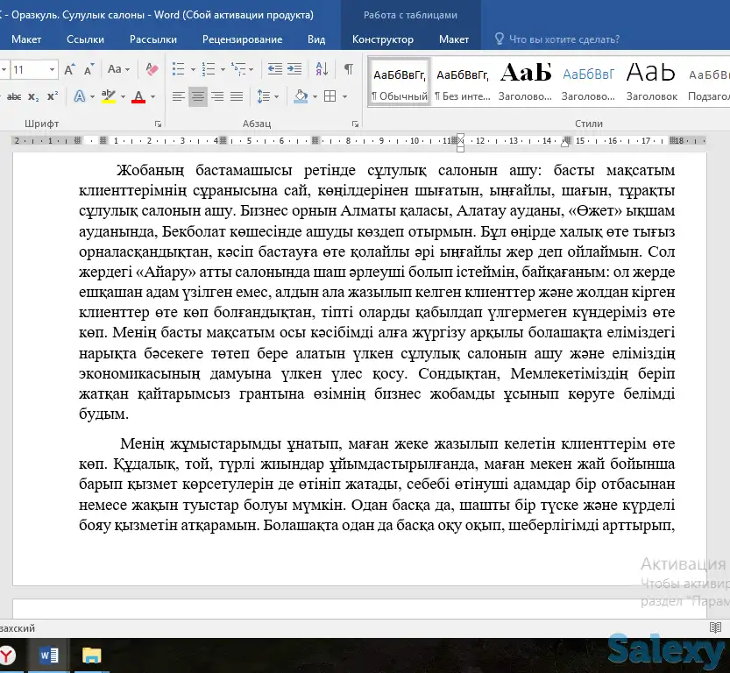The image size is (730, 673).
Task: Toggle subscript formatting
Action: (33, 96)
